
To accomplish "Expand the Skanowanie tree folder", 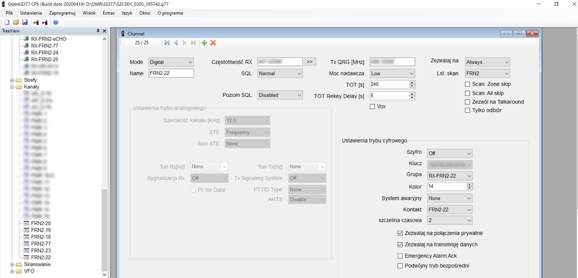I will [x=12, y=265].
